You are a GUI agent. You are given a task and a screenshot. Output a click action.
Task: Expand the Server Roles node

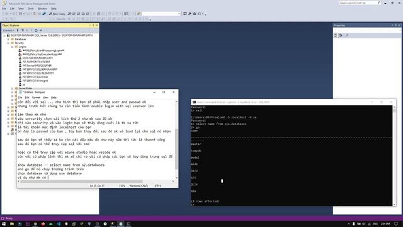click(x=13, y=88)
